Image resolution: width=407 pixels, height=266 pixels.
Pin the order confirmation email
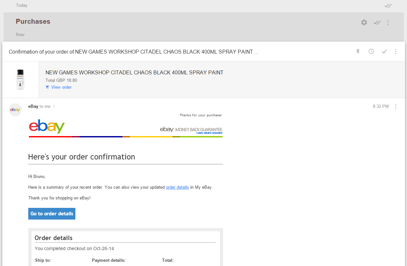pos(358,51)
